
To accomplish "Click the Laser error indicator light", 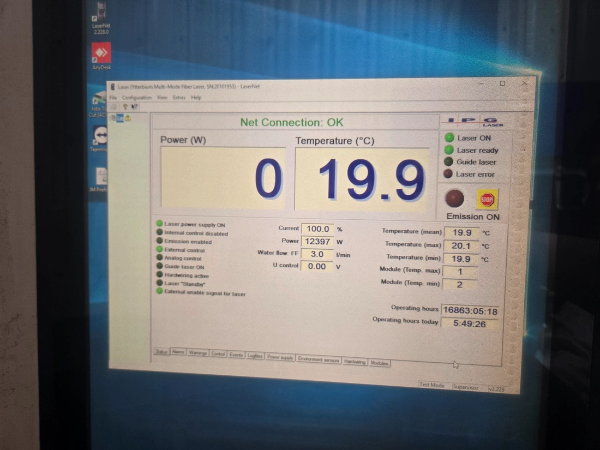I will [x=448, y=174].
